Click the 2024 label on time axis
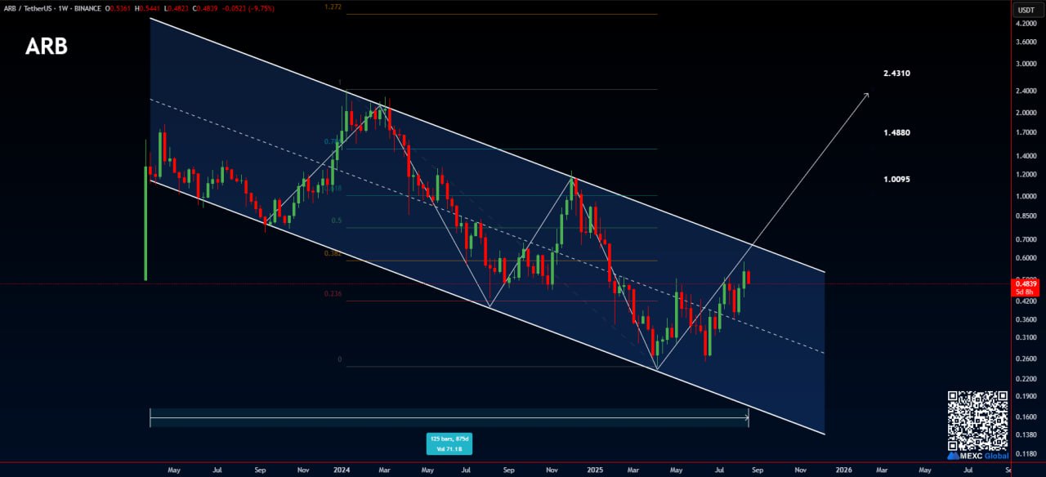1046x477 pixels. click(342, 470)
